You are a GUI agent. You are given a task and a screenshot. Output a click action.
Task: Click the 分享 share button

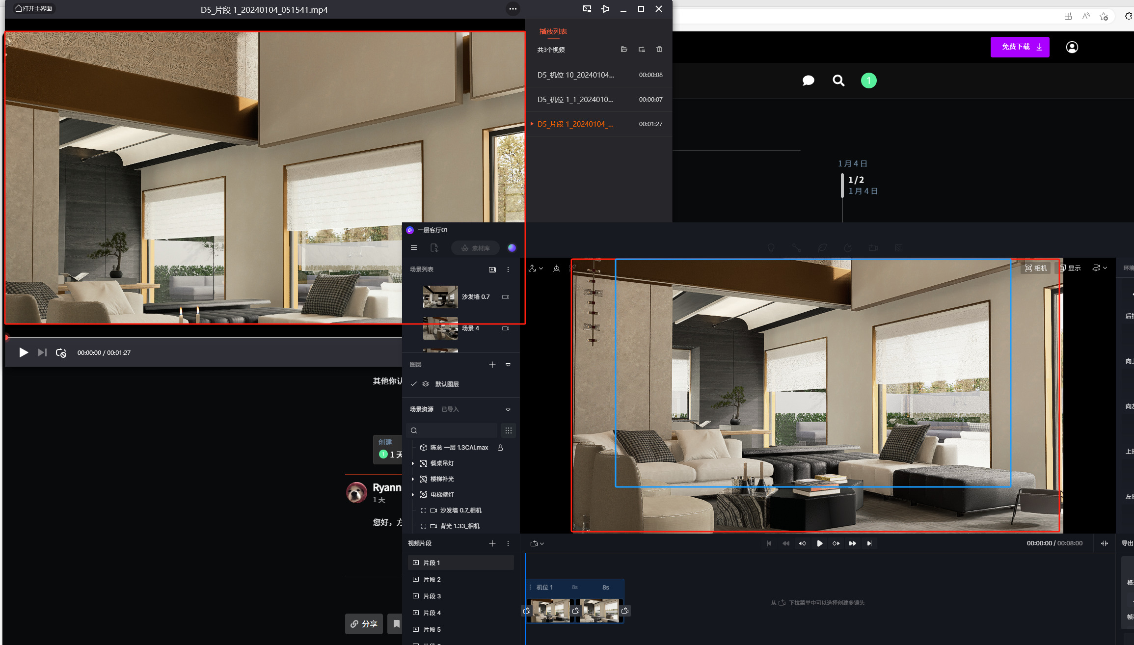click(364, 624)
